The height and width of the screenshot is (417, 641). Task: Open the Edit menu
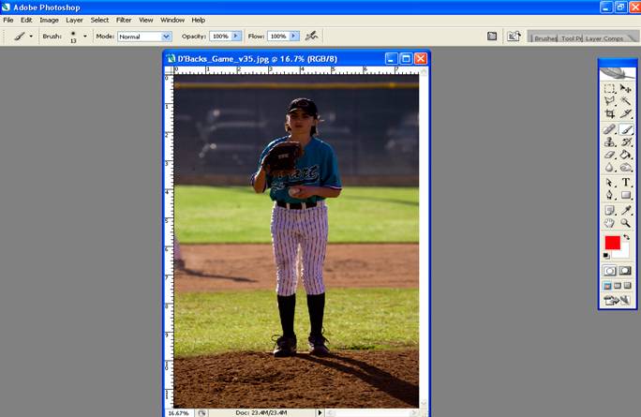click(x=26, y=20)
